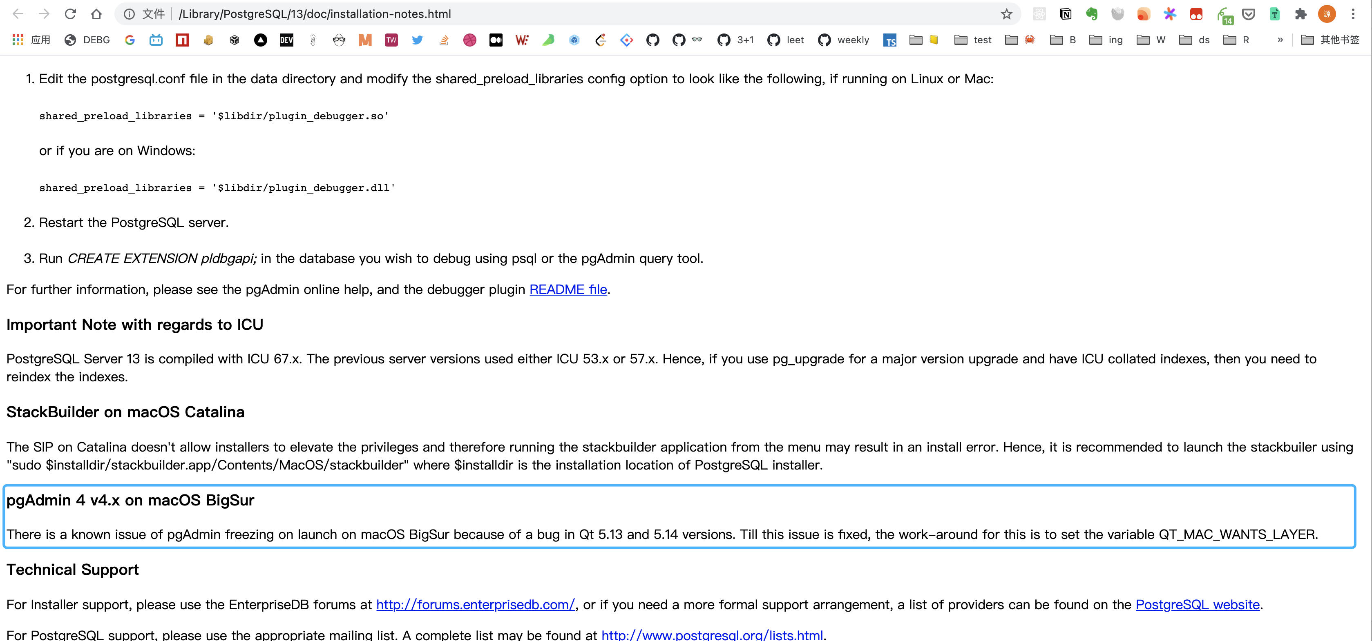Open the README file link

click(x=568, y=289)
